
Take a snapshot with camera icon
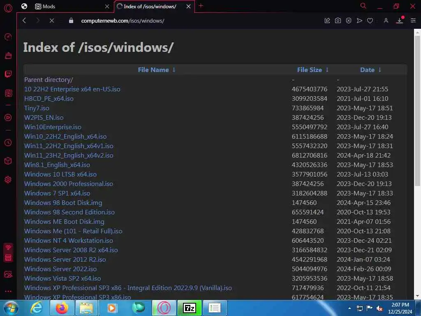tap(338, 21)
